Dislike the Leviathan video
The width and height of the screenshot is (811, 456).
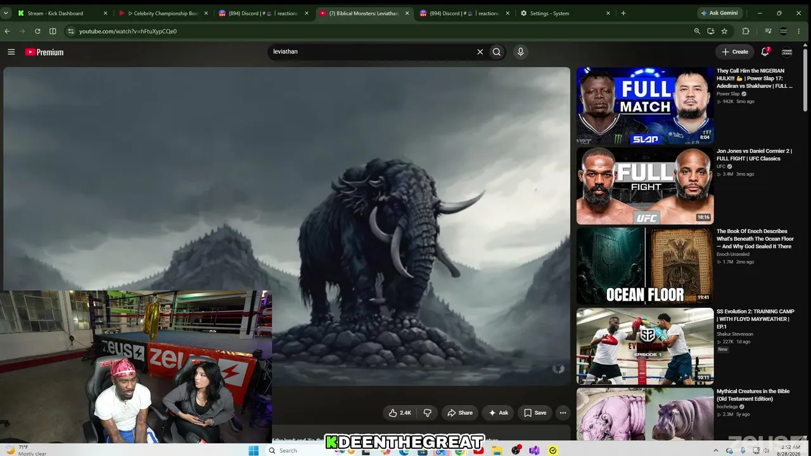click(x=428, y=413)
